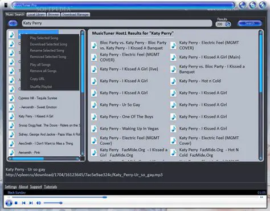Click the note icon beside Waking Up In Vegas

tap(94, 129)
